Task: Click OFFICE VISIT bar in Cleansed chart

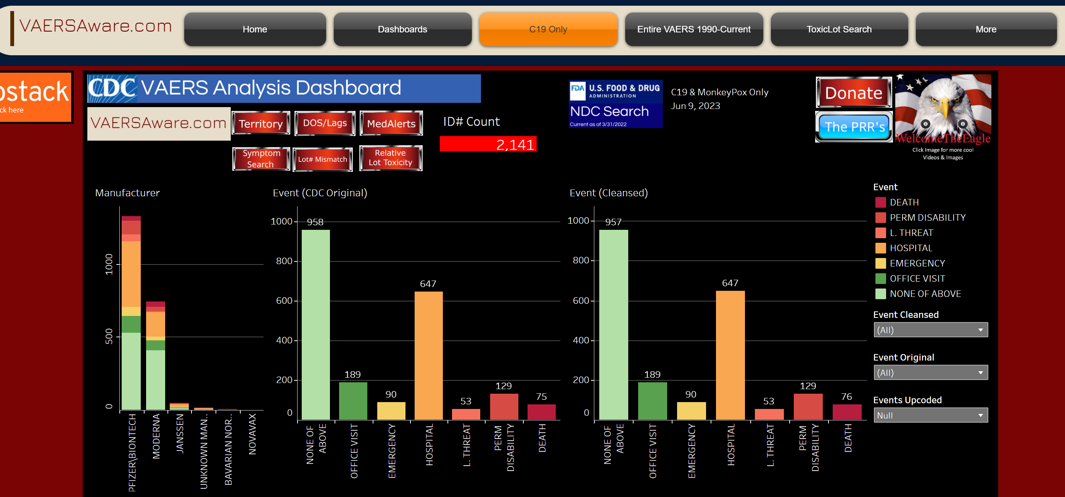Action: coord(652,401)
